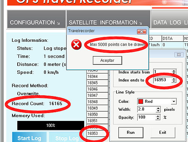Click the Memory Used 100% bar
Image resolution: width=188 pixels, height=142 pixels.
[x=51, y=125]
